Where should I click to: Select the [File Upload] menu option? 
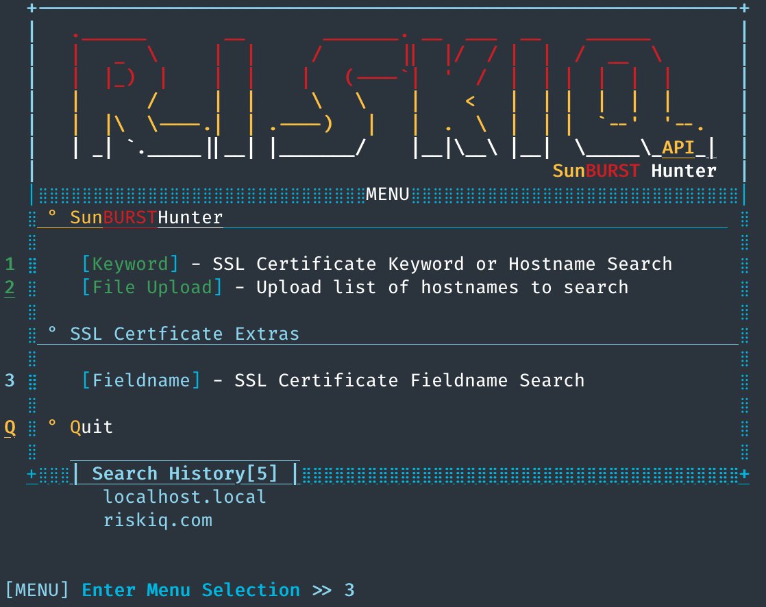152,288
